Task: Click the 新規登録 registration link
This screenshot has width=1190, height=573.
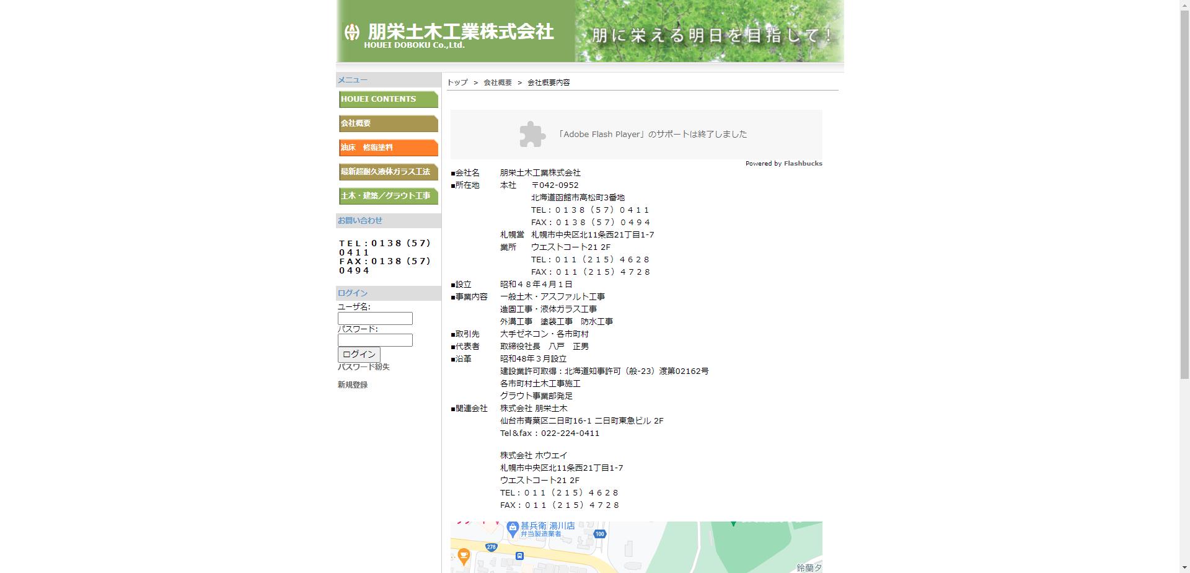Action: (x=352, y=384)
